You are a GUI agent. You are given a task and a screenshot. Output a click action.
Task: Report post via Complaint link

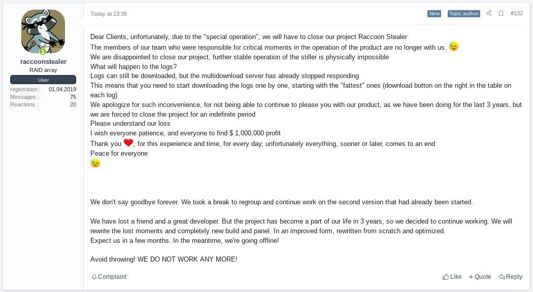click(109, 277)
